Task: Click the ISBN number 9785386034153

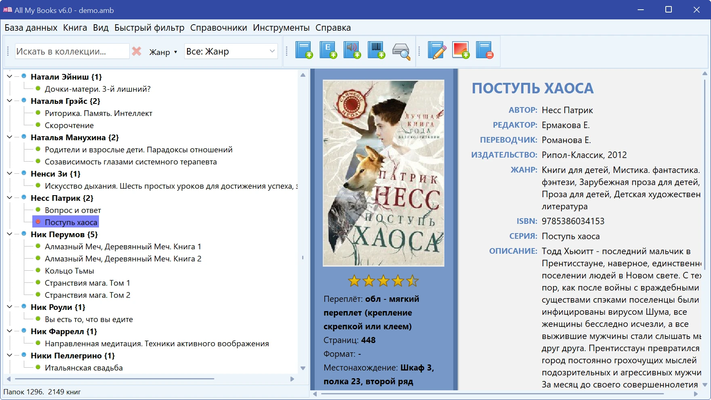Action: pyautogui.click(x=573, y=221)
